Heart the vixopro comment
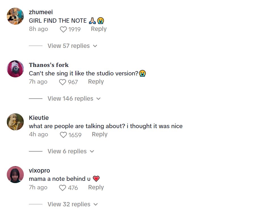The image size is (274, 210). tap(62, 188)
